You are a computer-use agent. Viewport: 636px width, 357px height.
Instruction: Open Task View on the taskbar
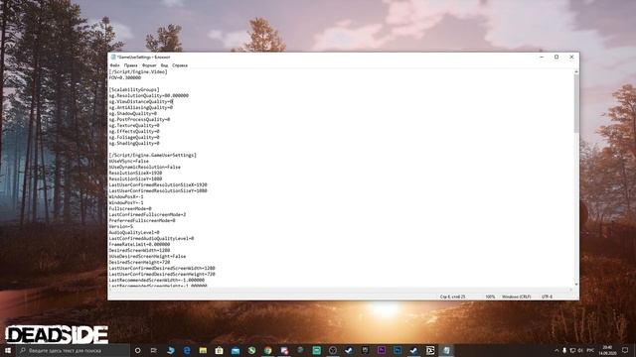point(154,350)
